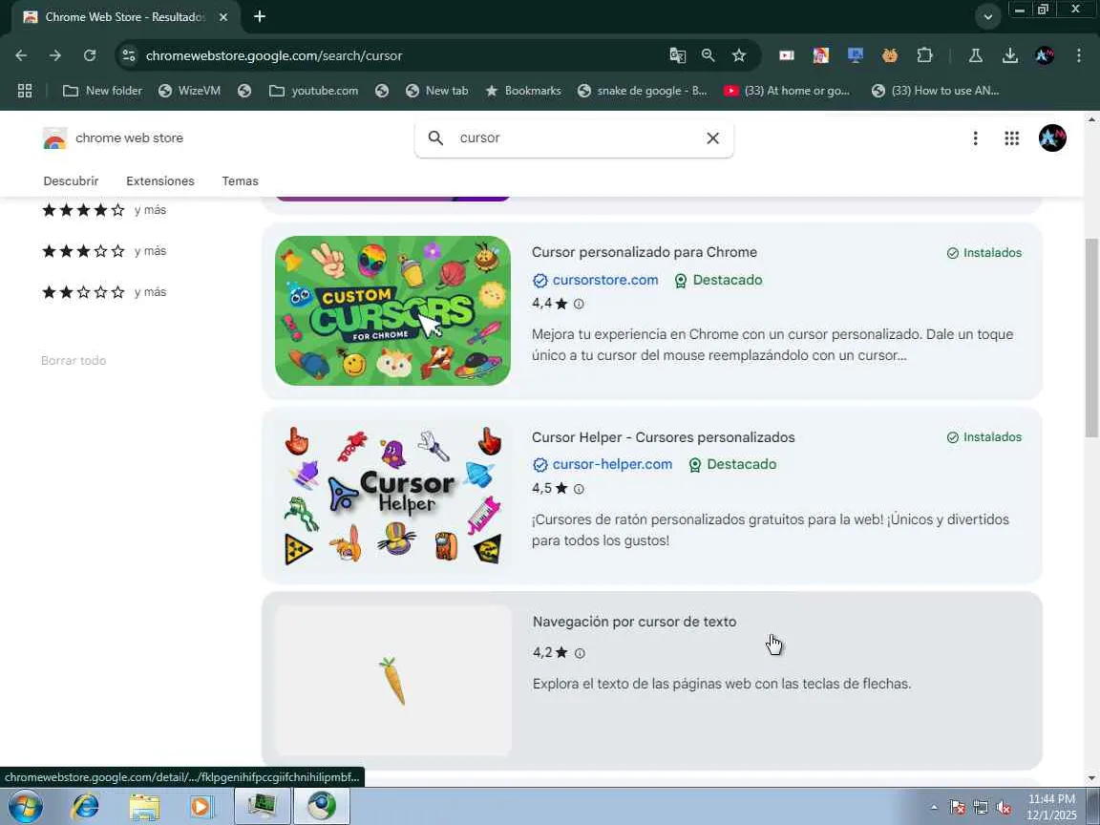Select the 3 stars y más filter
Image resolution: width=1100 pixels, height=825 pixels.
pyautogui.click(x=104, y=250)
